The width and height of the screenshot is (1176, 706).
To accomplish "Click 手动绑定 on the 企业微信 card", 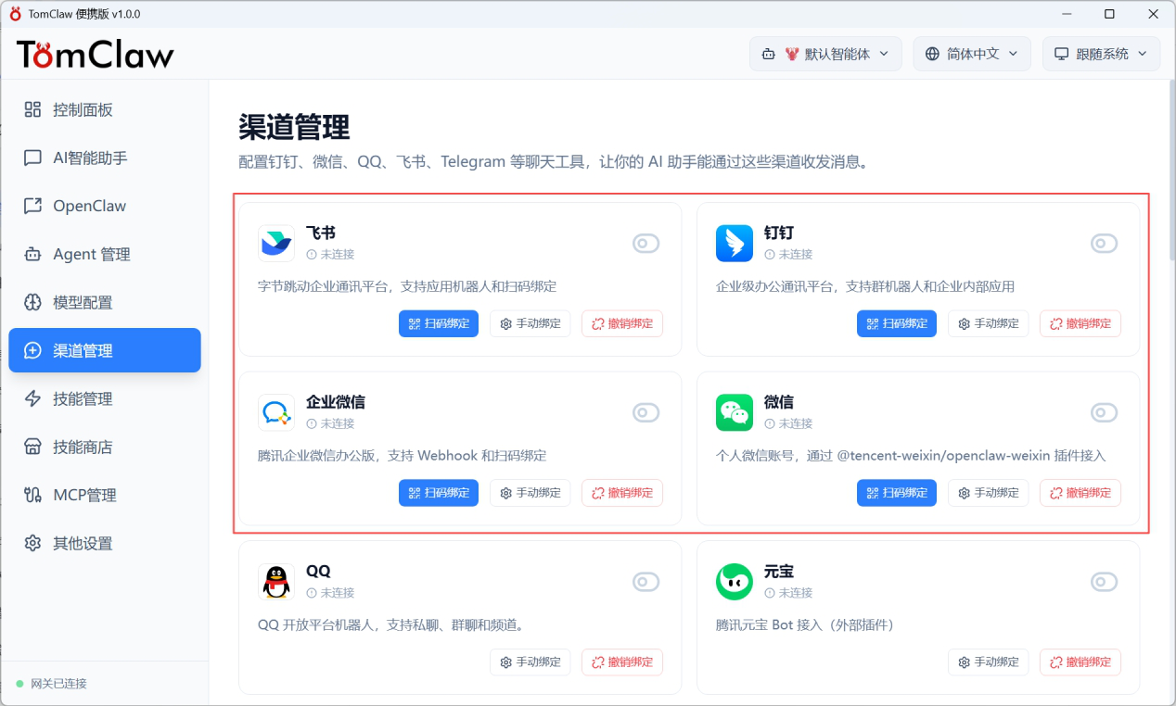I will (x=530, y=493).
